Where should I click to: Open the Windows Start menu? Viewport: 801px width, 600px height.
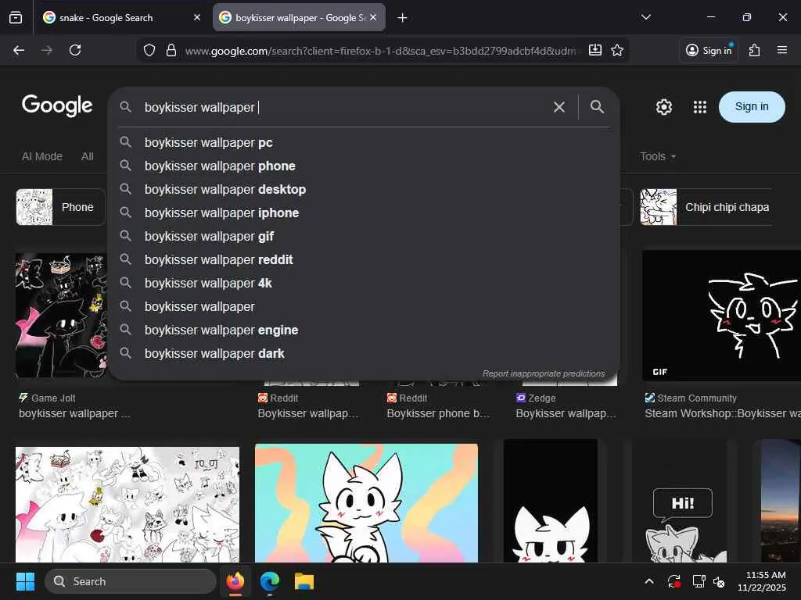(25, 581)
